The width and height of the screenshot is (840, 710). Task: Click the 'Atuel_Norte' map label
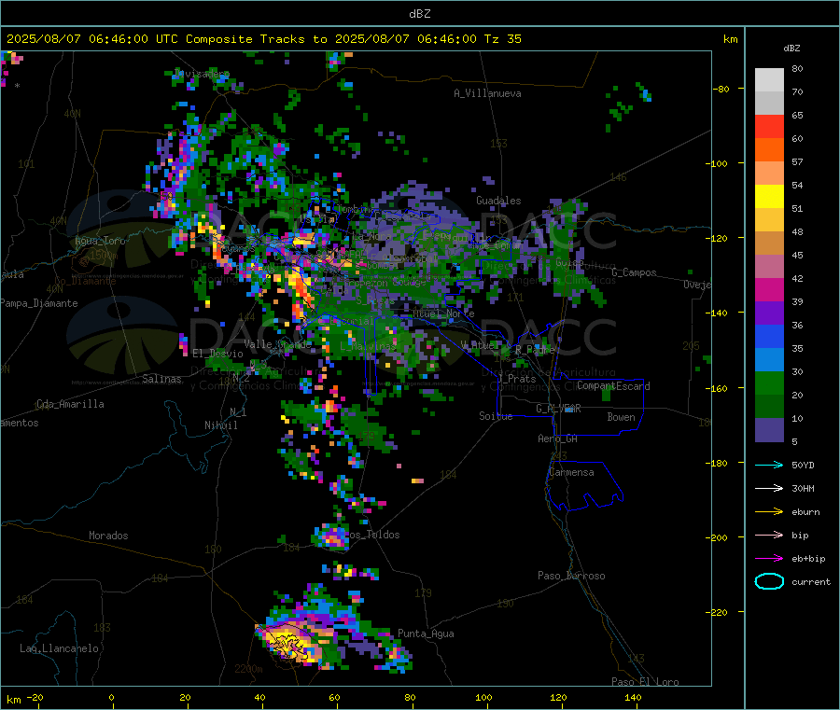443,313
